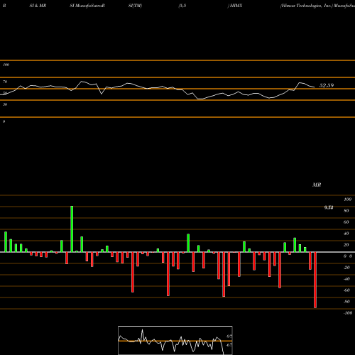
Task: Click the SI & MR header text
Action: click(38, 6)
